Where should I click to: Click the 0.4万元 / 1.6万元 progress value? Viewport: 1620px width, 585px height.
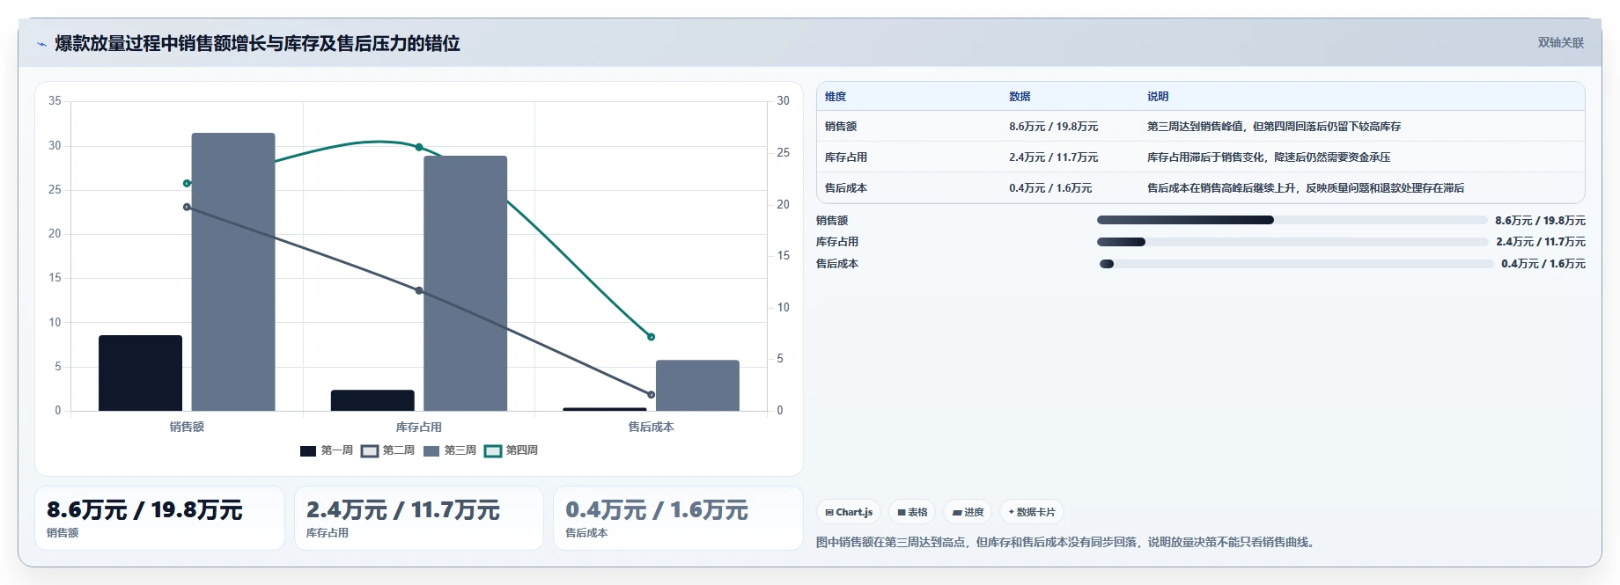[1543, 264]
